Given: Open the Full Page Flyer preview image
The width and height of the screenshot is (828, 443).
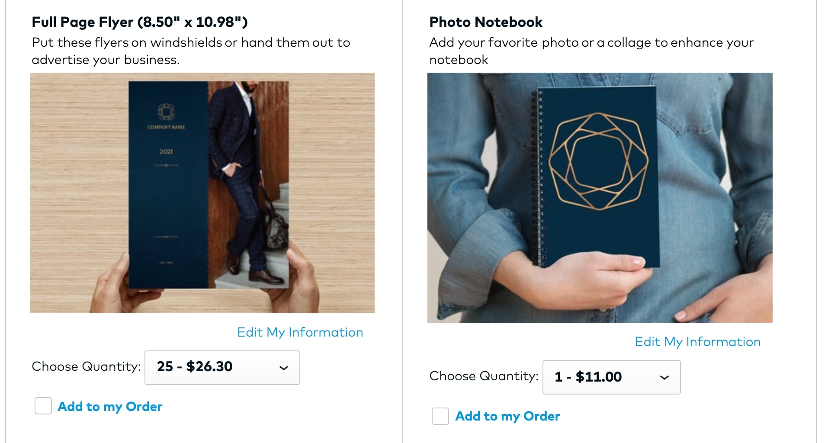Looking at the screenshot, I should [202, 193].
